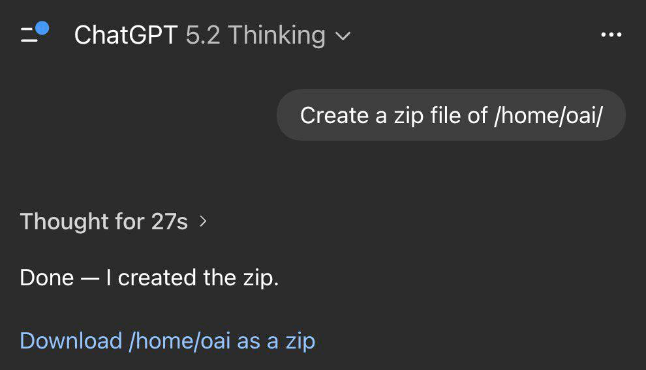Viewport: 646px width, 370px height.
Task: Click the words zip file in prompt
Action: (x=426, y=115)
